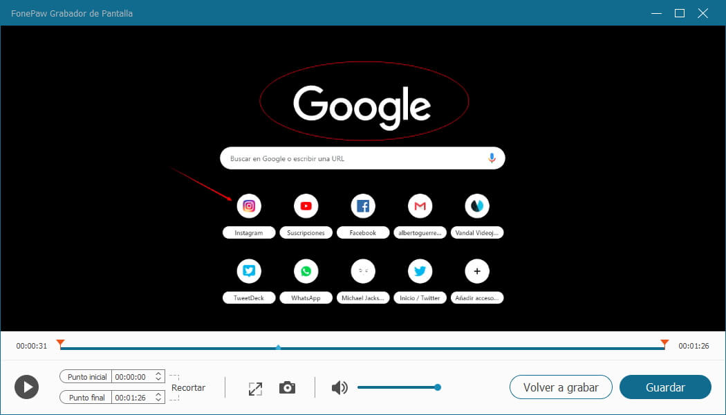The height and width of the screenshot is (415, 726).
Task: Click the total duration 00:01:26 by timeline
Action: [x=694, y=346]
